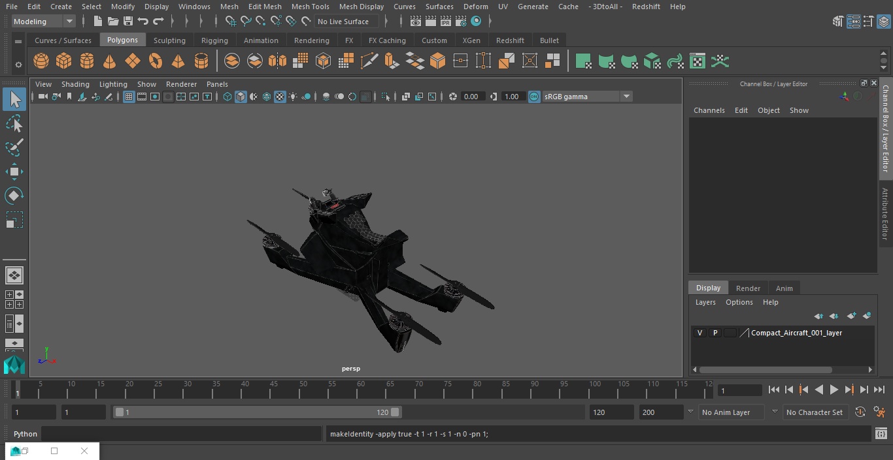Toggle viewport grid display
The width and height of the screenshot is (893, 460).
pyautogui.click(x=129, y=97)
